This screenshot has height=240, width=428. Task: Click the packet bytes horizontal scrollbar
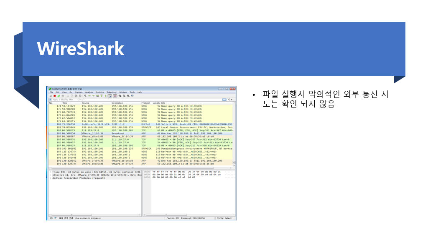[x=189, y=215]
